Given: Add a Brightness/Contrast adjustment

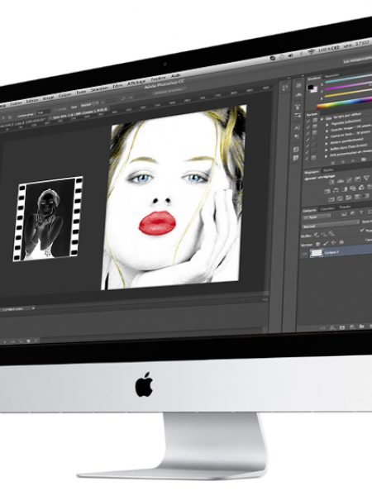Looking at the screenshot, I should [x=331, y=182].
